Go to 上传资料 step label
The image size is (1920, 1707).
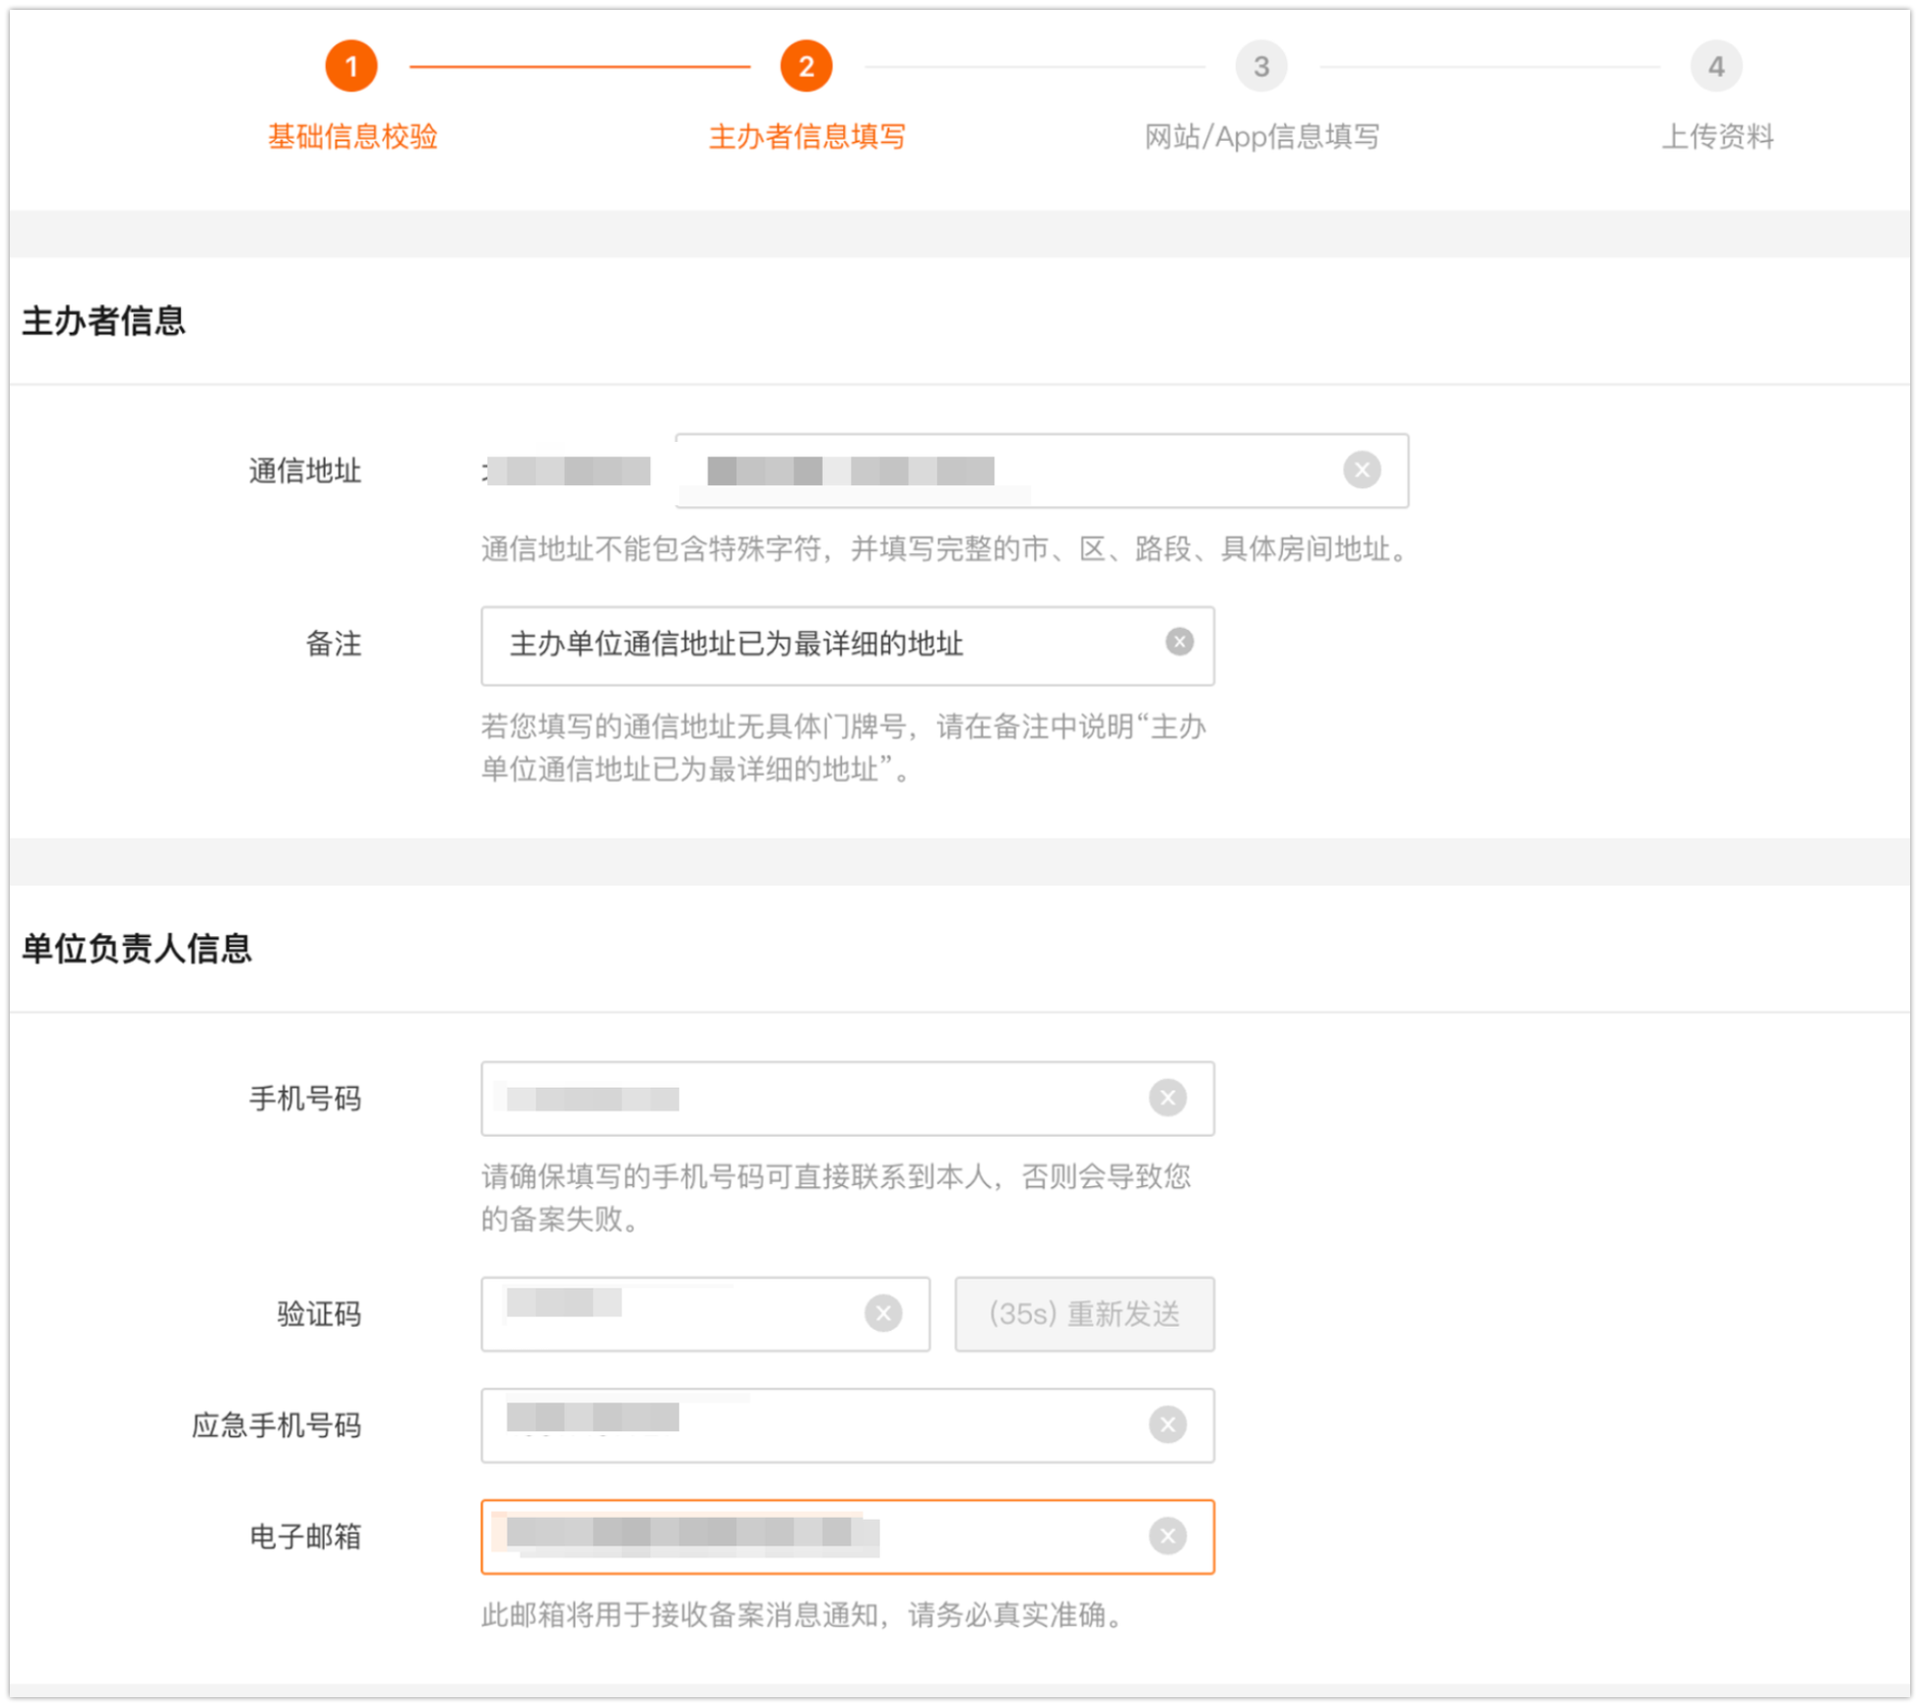[1717, 136]
